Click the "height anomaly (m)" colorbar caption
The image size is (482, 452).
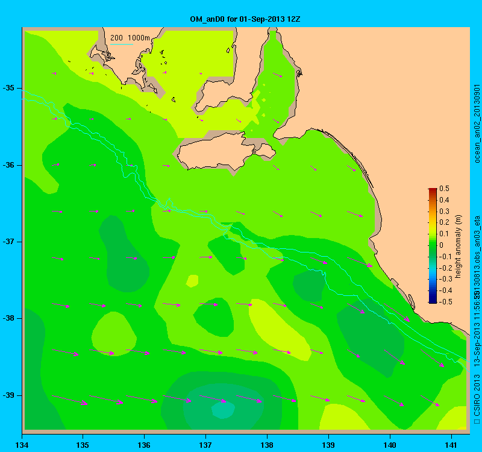tap(459, 246)
